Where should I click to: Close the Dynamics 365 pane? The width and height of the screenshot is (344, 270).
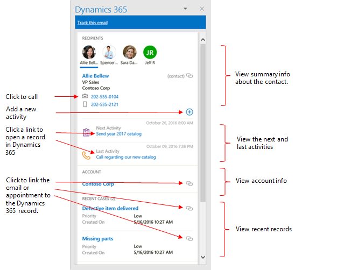coord(202,9)
